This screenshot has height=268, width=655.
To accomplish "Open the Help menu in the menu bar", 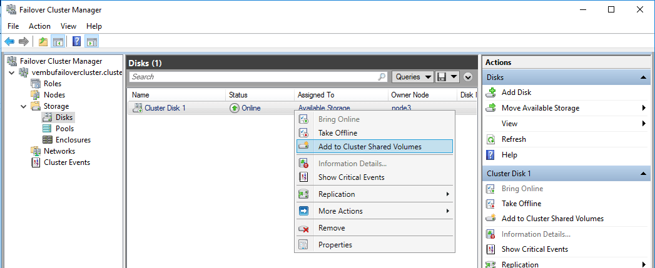I will click(x=94, y=26).
